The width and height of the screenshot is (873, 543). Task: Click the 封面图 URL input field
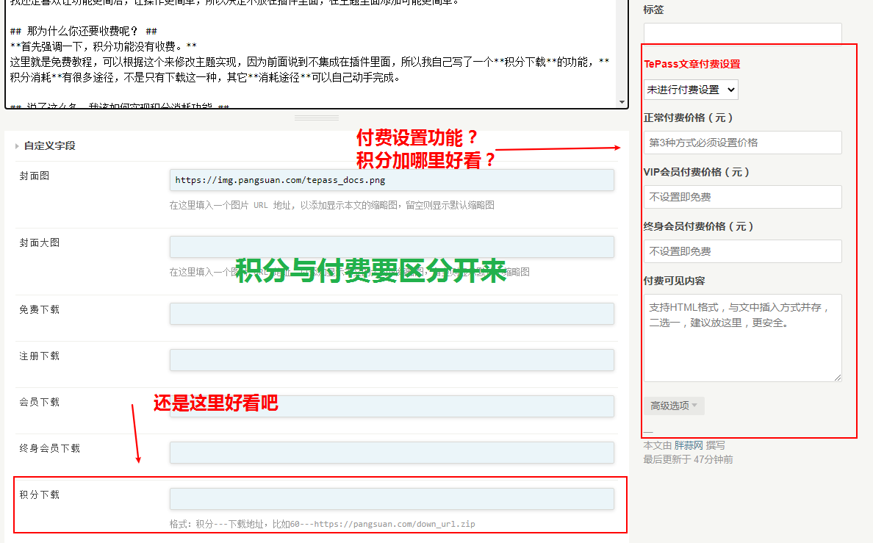pyautogui.click(x=391, y=180)
